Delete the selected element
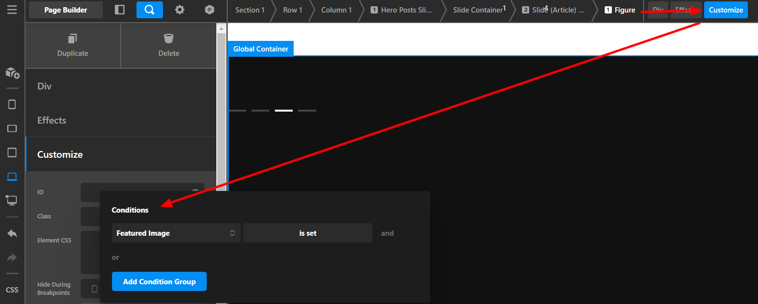Screen dimensions: 758x304 (169, 45)
